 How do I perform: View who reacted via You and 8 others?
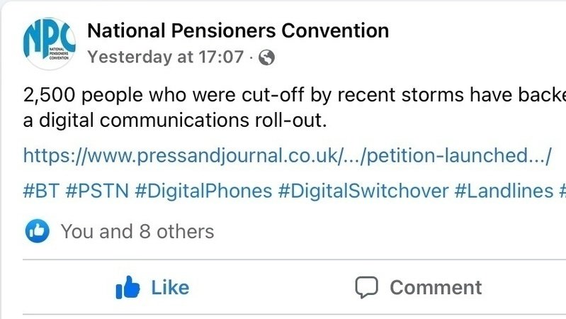pos(137,231)
